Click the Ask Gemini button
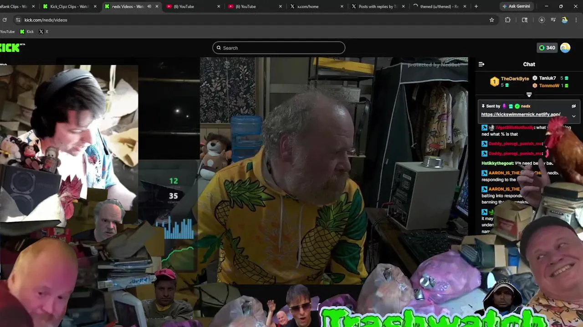 [x=516, y=6]
